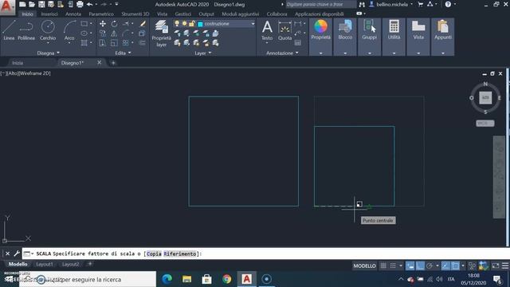The image size is (510, 287).
Task: Open object snap settings dropdown arrow
Action: (463, 265)
